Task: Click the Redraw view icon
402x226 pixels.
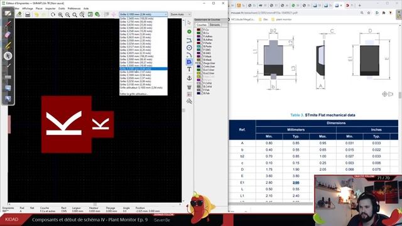Action: [53, 14]
